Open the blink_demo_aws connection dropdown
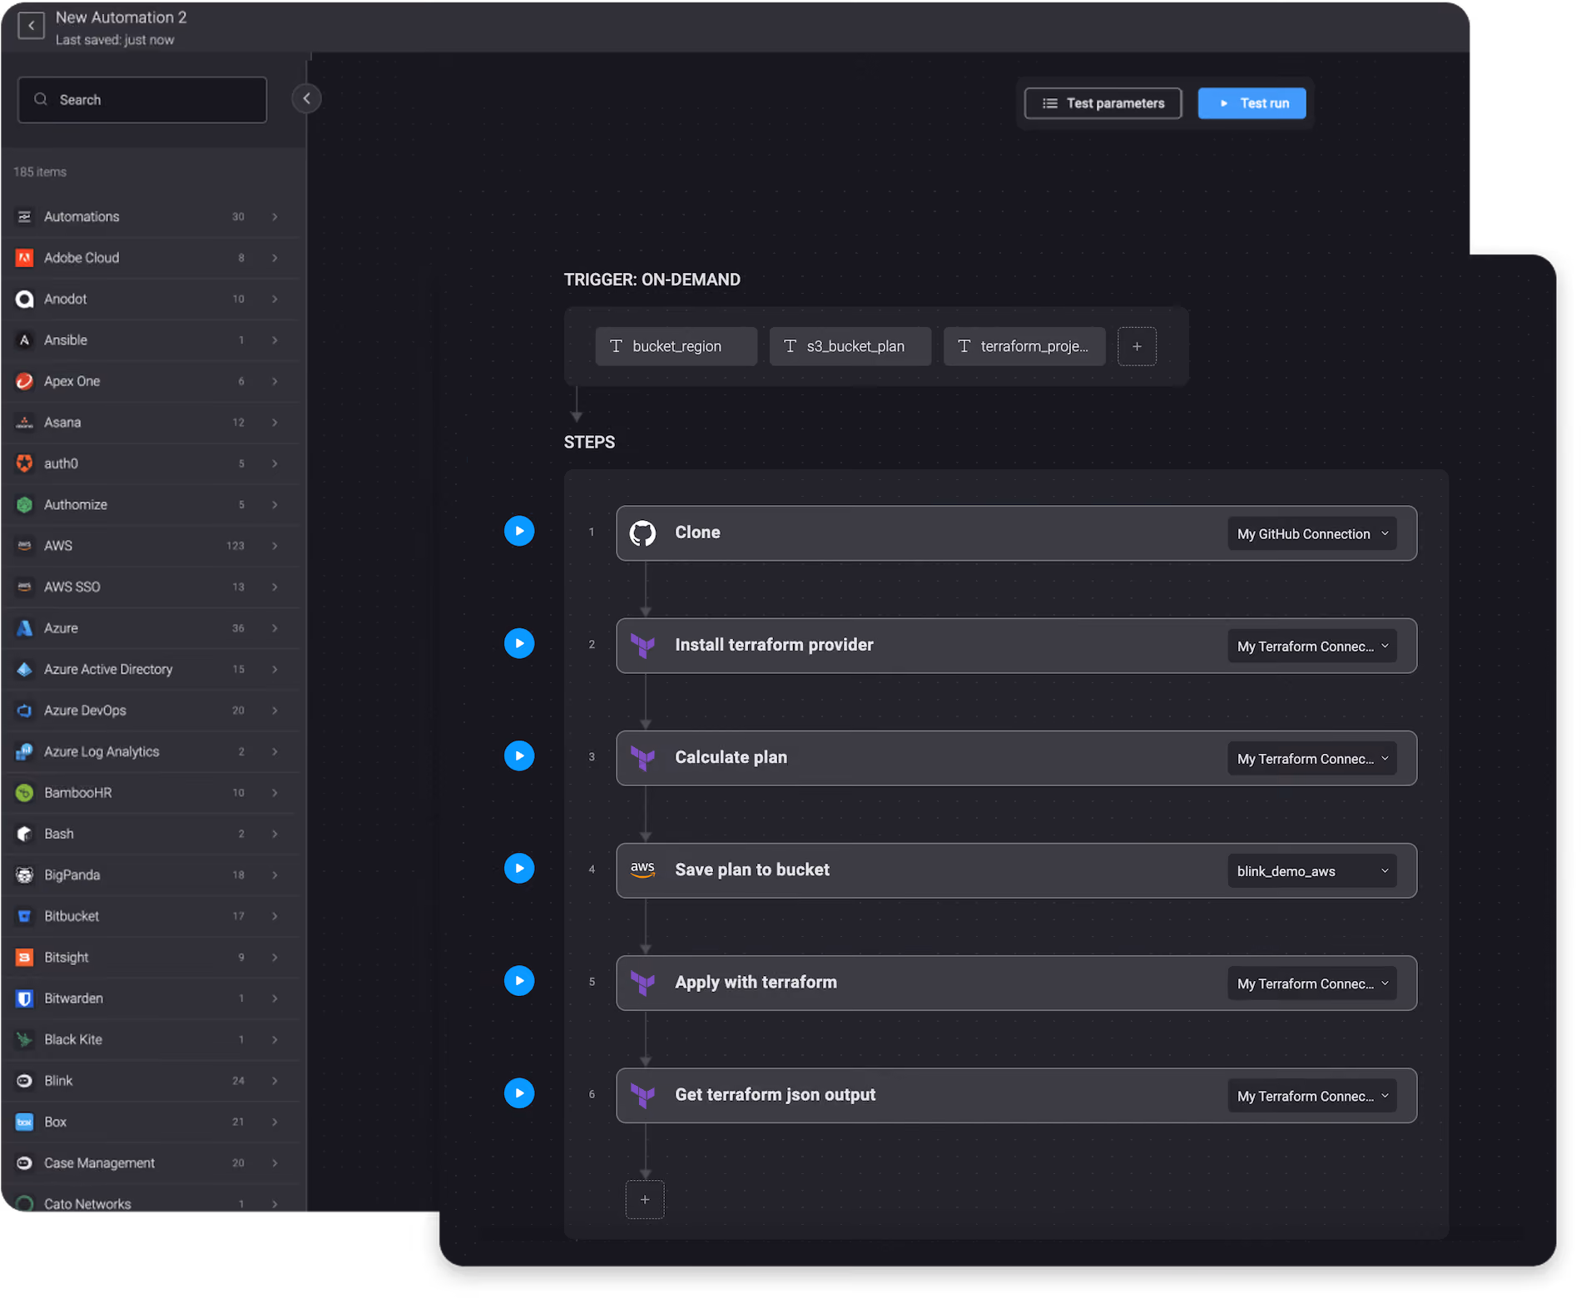The width and height of the screenshot is (1581, 1298). tap(1312, 871)
